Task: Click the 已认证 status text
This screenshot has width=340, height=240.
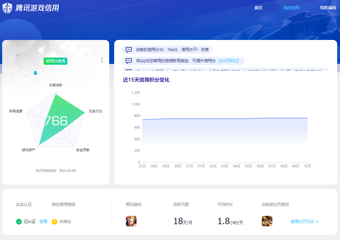Action: pos(29,222)
